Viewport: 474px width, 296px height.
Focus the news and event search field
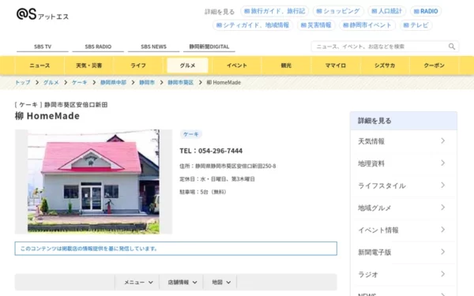point(380,47)
